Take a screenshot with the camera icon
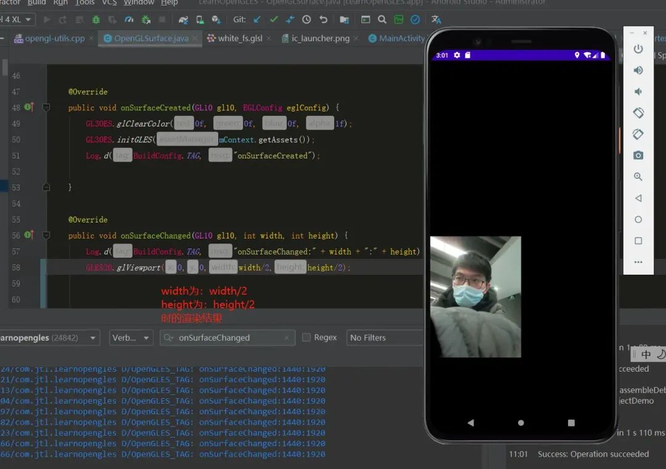666x469 pixels. tap(638, 156)
